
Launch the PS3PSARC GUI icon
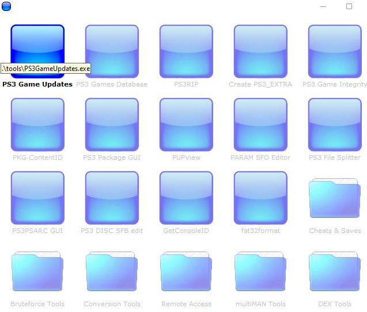pyautogui.click(x=37, y=198)
